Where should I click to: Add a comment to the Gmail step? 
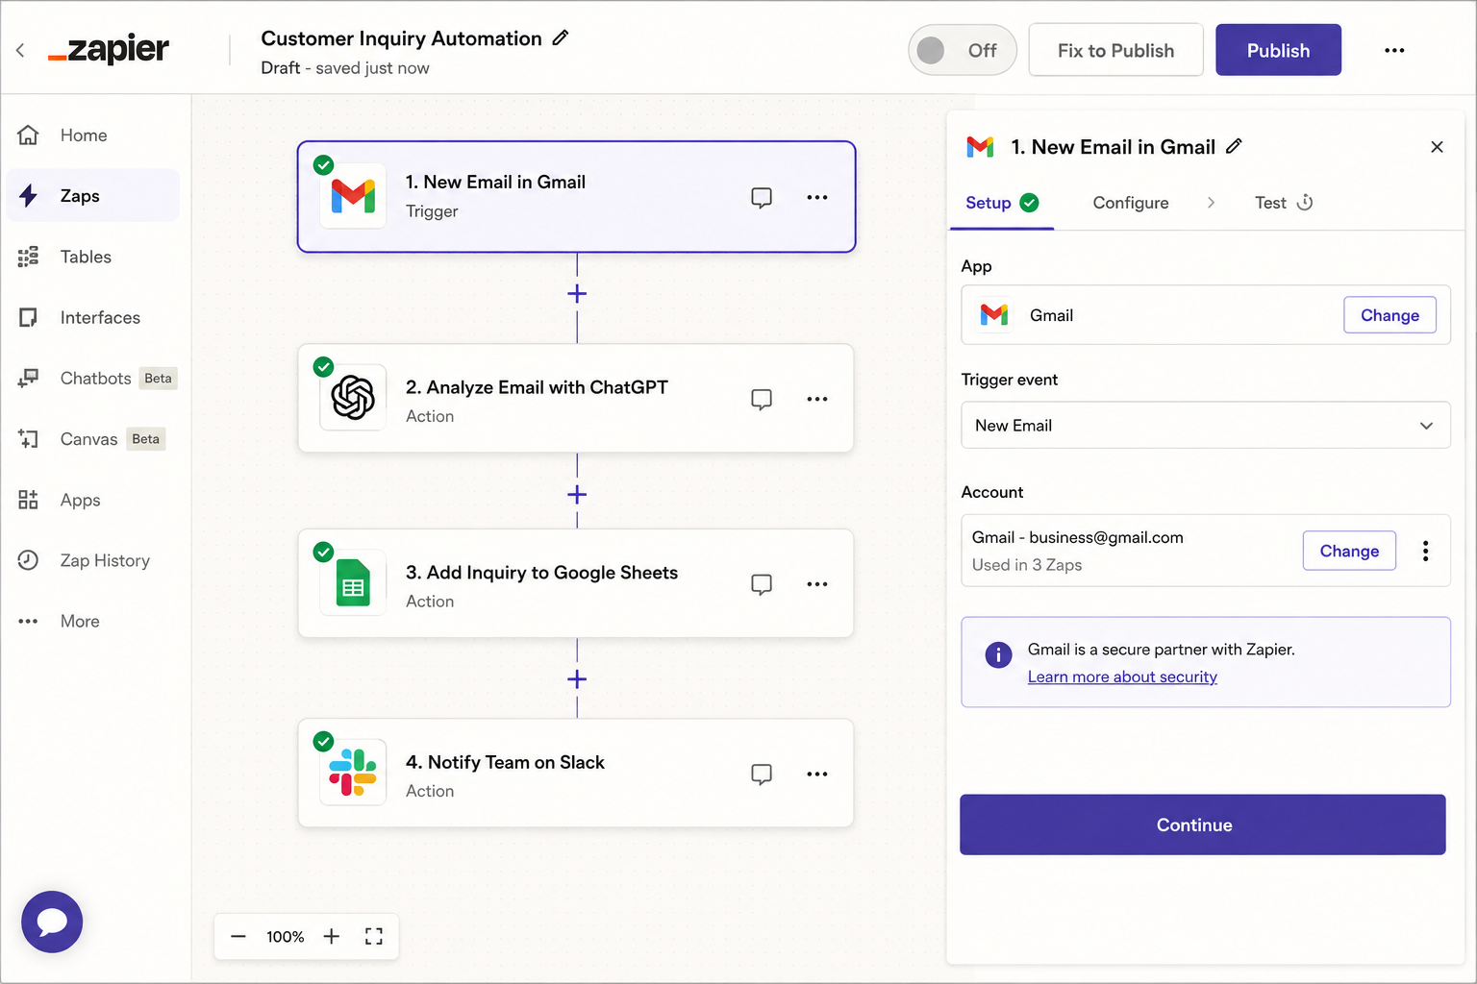(762, 198)
